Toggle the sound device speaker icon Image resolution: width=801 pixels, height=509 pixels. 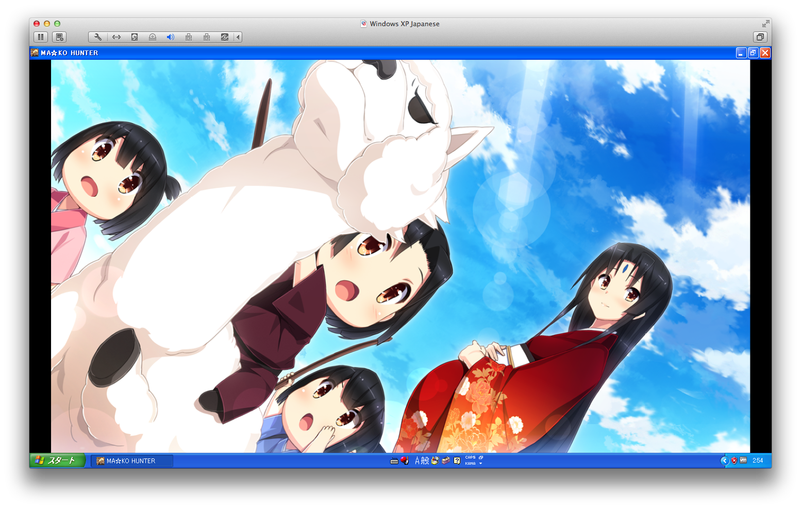[171, 37]
